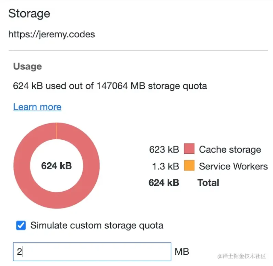This screenshot has width=273, height=266.
Task: Click the Learn more link
Action: pyautogui.click(x=37, y=107)
